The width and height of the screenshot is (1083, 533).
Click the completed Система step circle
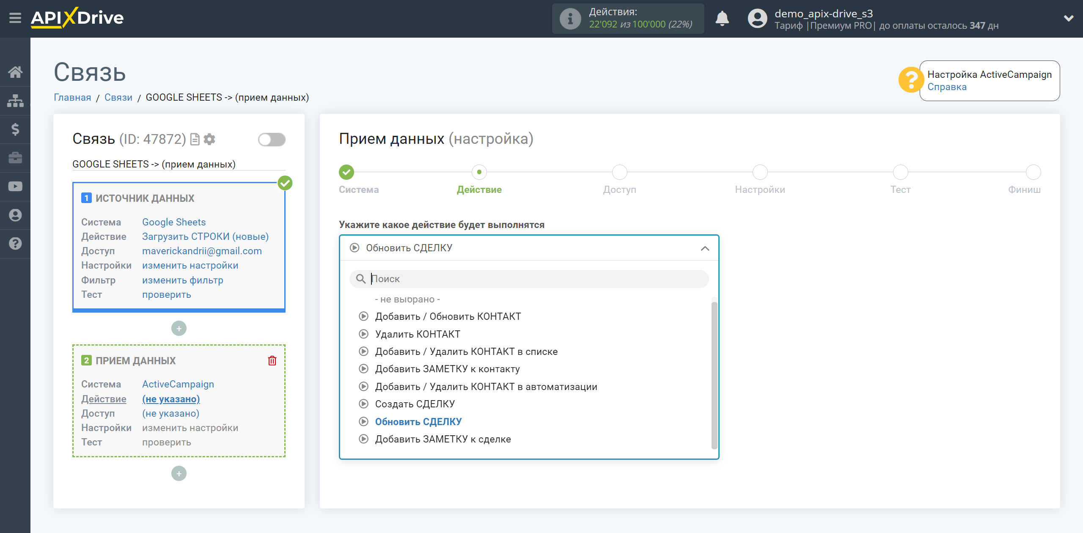pyautogui.click(x=346, y=172)
